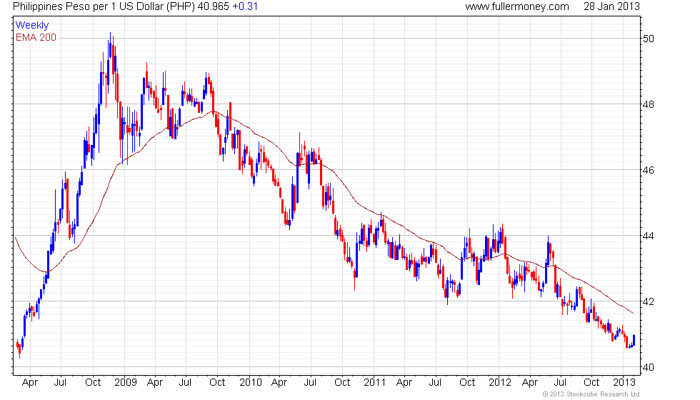This screenshot has height=400, width=700.
Task: Click the y-axis label 42
Action: (649, 301)
